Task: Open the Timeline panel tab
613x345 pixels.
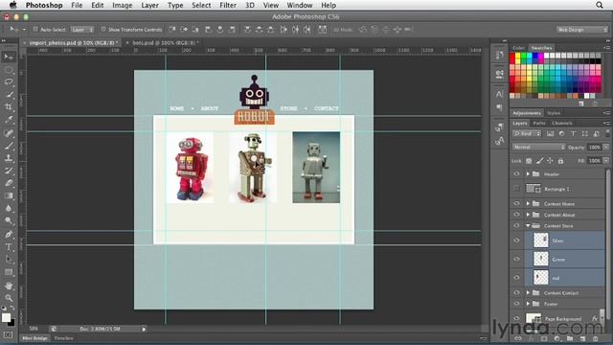Action: [x=64, y=338]
